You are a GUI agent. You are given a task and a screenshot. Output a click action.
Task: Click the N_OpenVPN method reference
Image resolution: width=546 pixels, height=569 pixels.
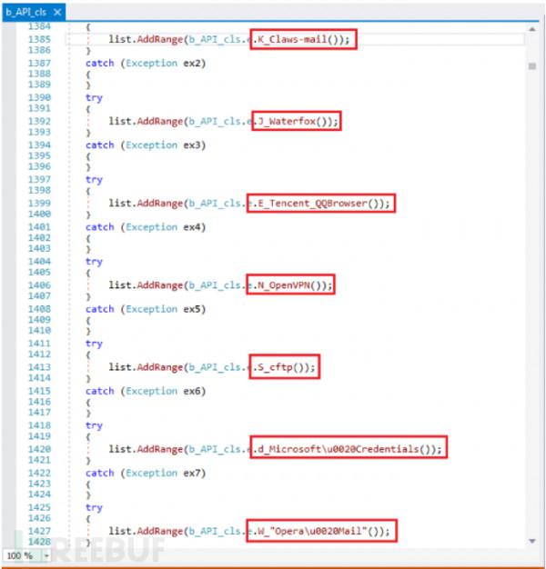(x=291, y=284)
